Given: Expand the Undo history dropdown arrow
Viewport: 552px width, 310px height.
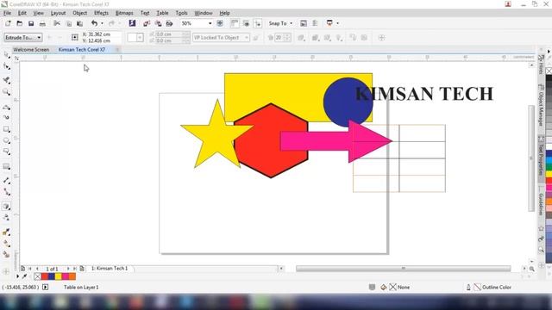Looking at the screenshot, I should coord(102,23).
